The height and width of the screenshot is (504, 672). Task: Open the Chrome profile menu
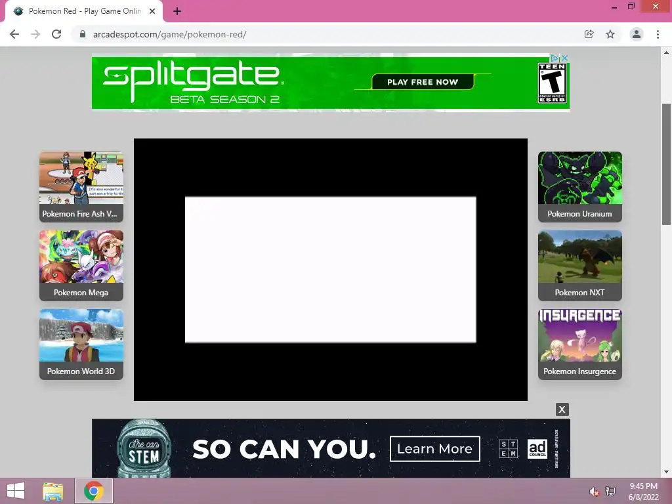click(637, 34)
